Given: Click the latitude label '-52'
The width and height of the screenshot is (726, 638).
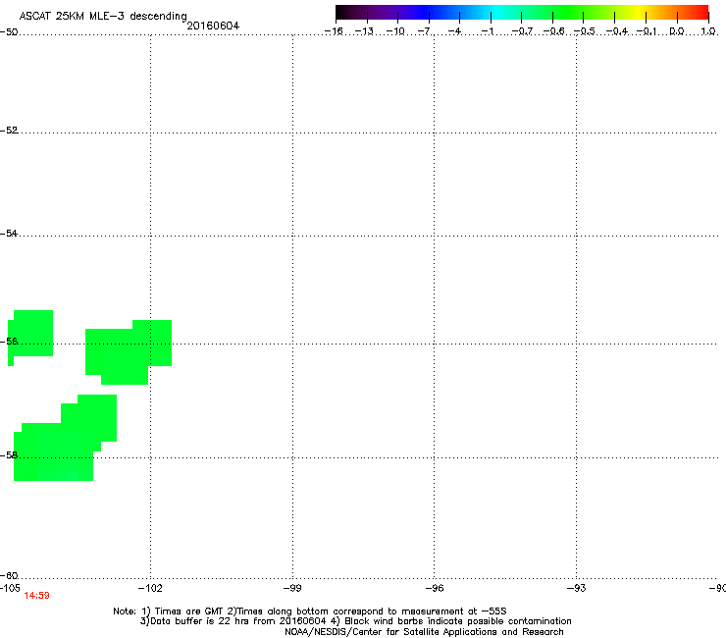Looking at the screenshot, I should [9, 131].
